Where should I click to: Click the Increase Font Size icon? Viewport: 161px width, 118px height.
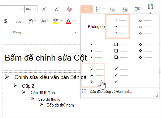[44, 9]
